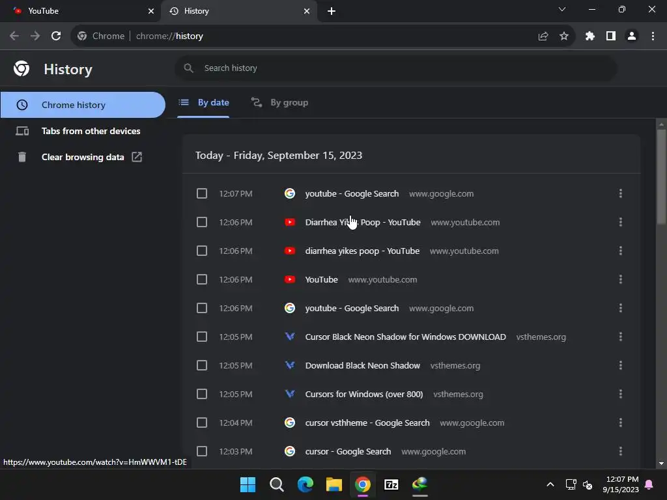
Task: Click the Chrome logo next to History
Action: (21, 68)
